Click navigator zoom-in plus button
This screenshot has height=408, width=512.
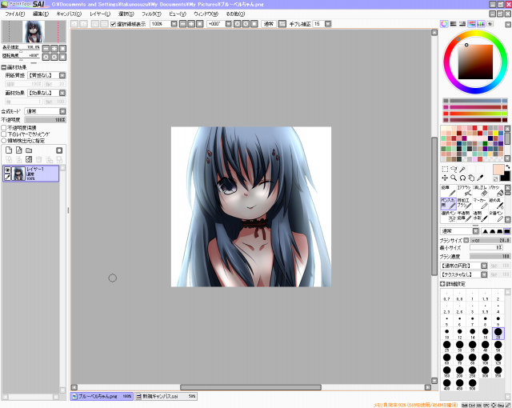54,49
